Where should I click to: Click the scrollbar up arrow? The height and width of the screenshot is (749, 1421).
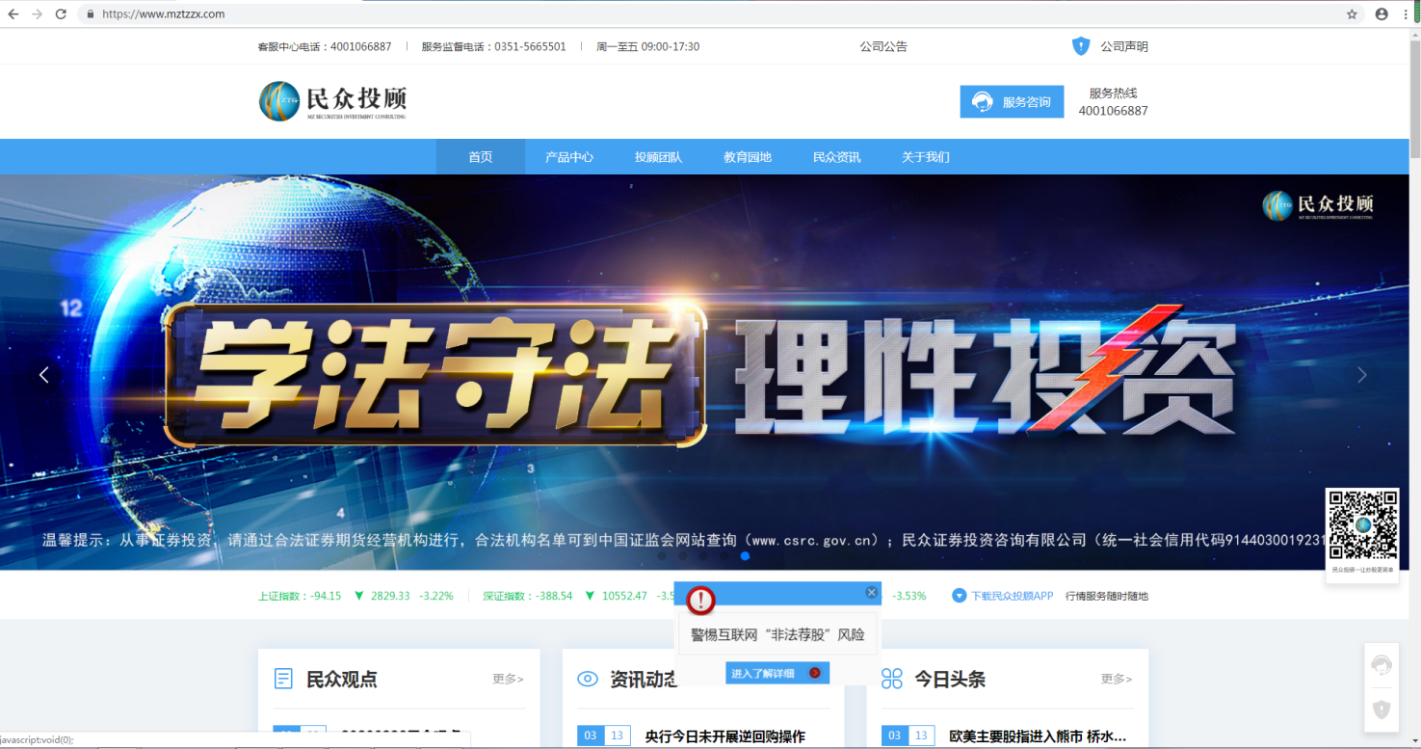[1414, 37]
